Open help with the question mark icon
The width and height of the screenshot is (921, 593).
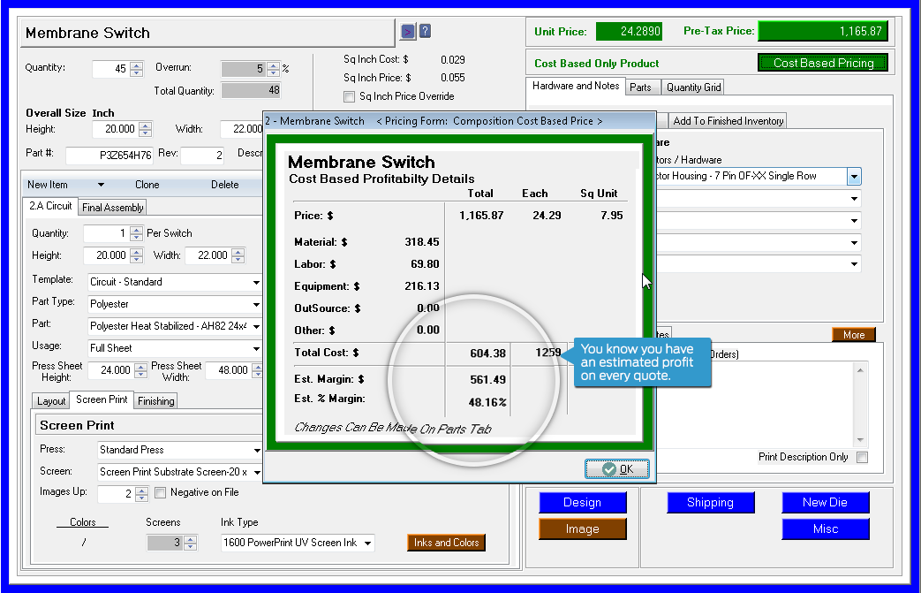[425, 32]
